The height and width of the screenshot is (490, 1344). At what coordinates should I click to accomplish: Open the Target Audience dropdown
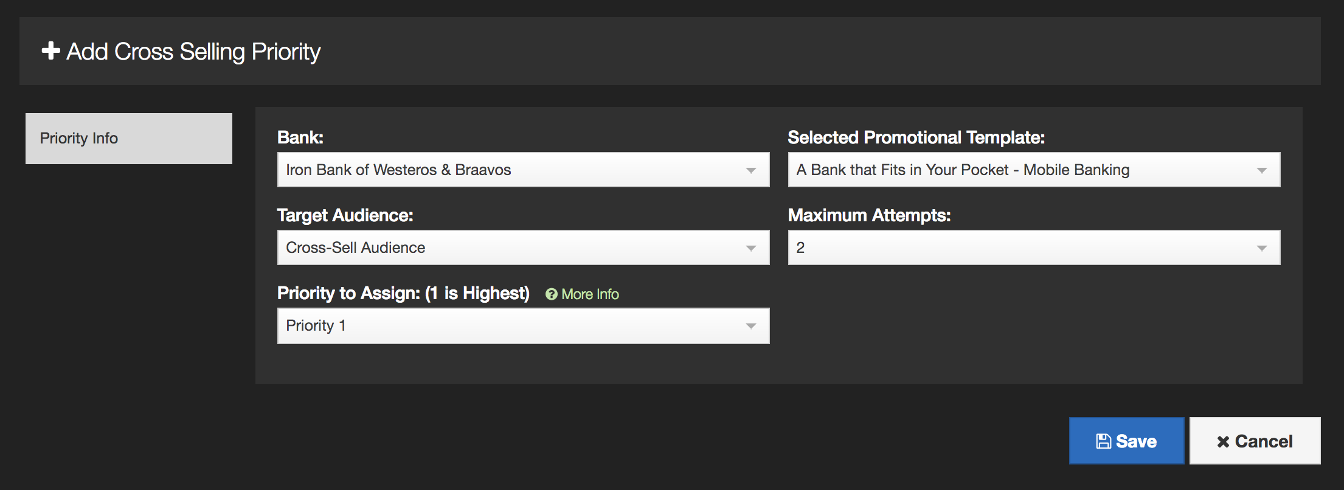(524, 247)
